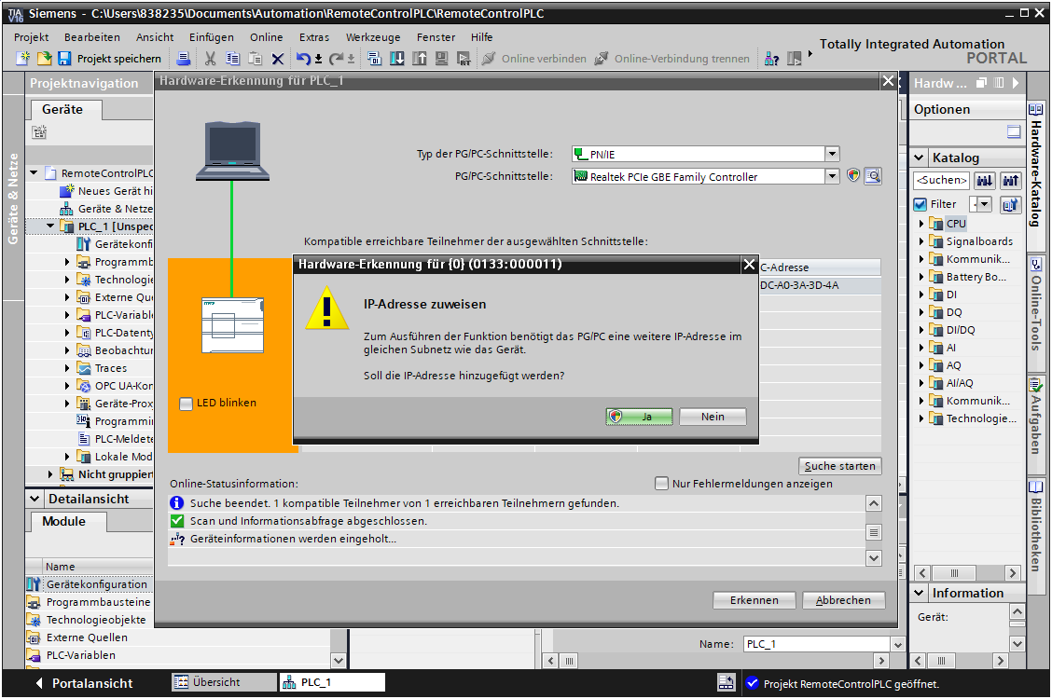Click the catalog profile icon beside Filter
The width and height of the screenshot is (1052, 699).
click(x=1010, y=204)
